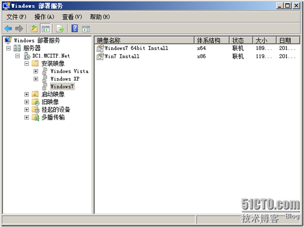Click the Windows 部署服务 root node icon
Viewport: 304px width, 227px height.
coord(8,40)
